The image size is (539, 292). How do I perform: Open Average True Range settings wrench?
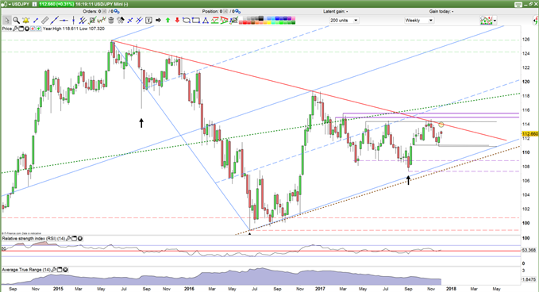pos(54,270)
